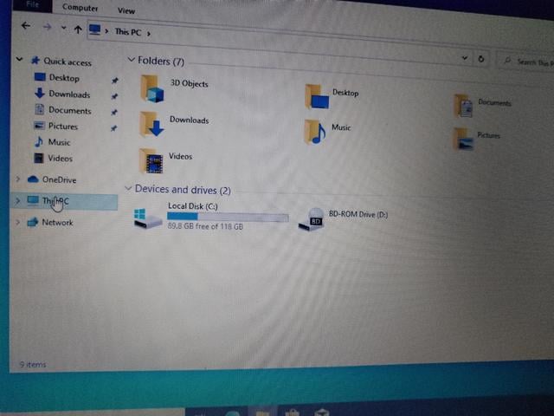Open the Videos folder in main pane
Viewport: 554px width, 416px height.
click(x=151, y=161)
